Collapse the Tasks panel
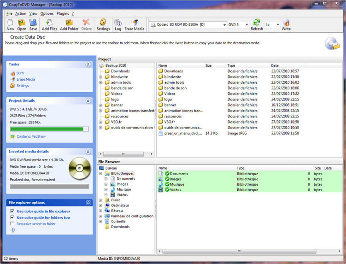The height and width of the screenshot is (264, 346). (88, 65)
